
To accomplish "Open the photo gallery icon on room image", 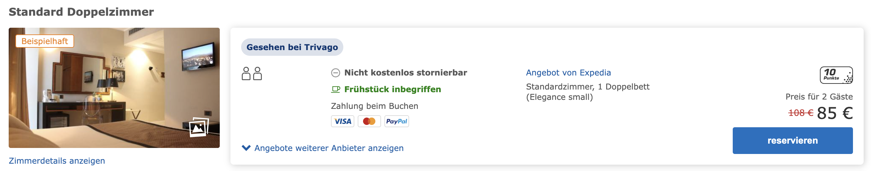I will pyautogui.click(x=199, y=127).
